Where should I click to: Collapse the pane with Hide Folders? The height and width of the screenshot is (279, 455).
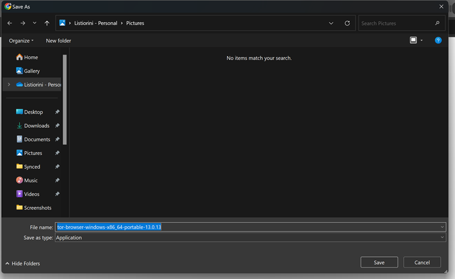coord(23,264)
